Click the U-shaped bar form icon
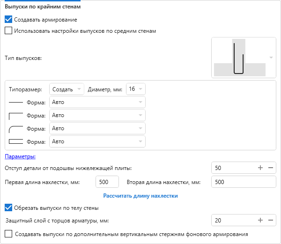281x244 pixels. point(16,141)
